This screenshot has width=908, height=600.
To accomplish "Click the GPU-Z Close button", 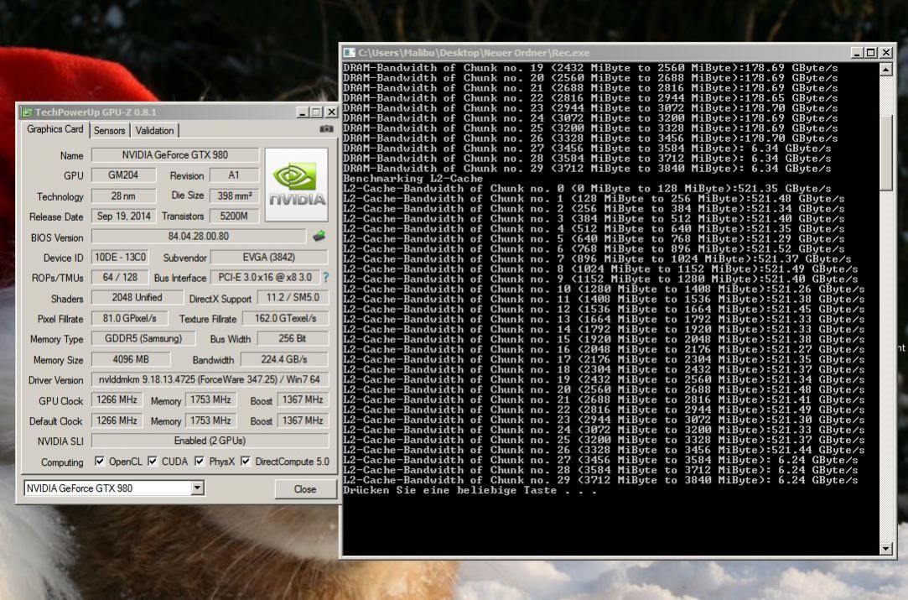I will click(305, 489).
